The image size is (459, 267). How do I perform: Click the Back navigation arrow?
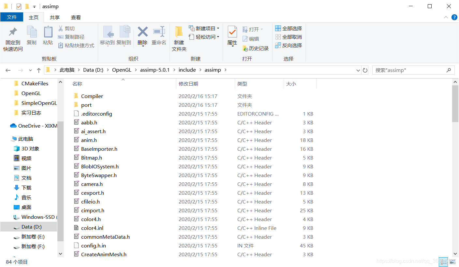point(8,70)
